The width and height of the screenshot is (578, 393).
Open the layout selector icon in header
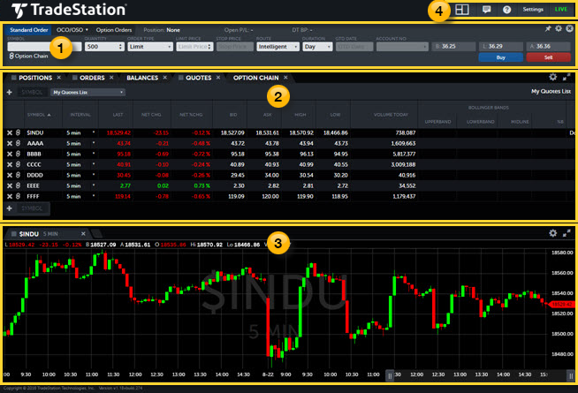point(462,10)
